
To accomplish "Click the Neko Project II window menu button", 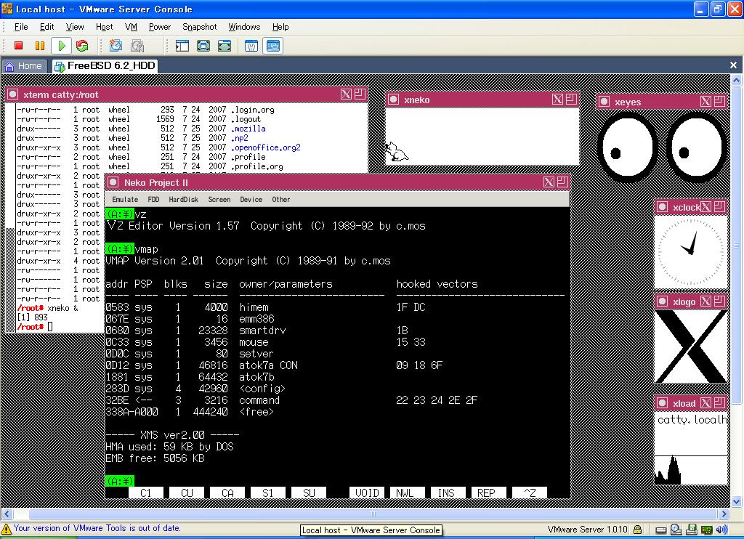I will pos(113,182).
